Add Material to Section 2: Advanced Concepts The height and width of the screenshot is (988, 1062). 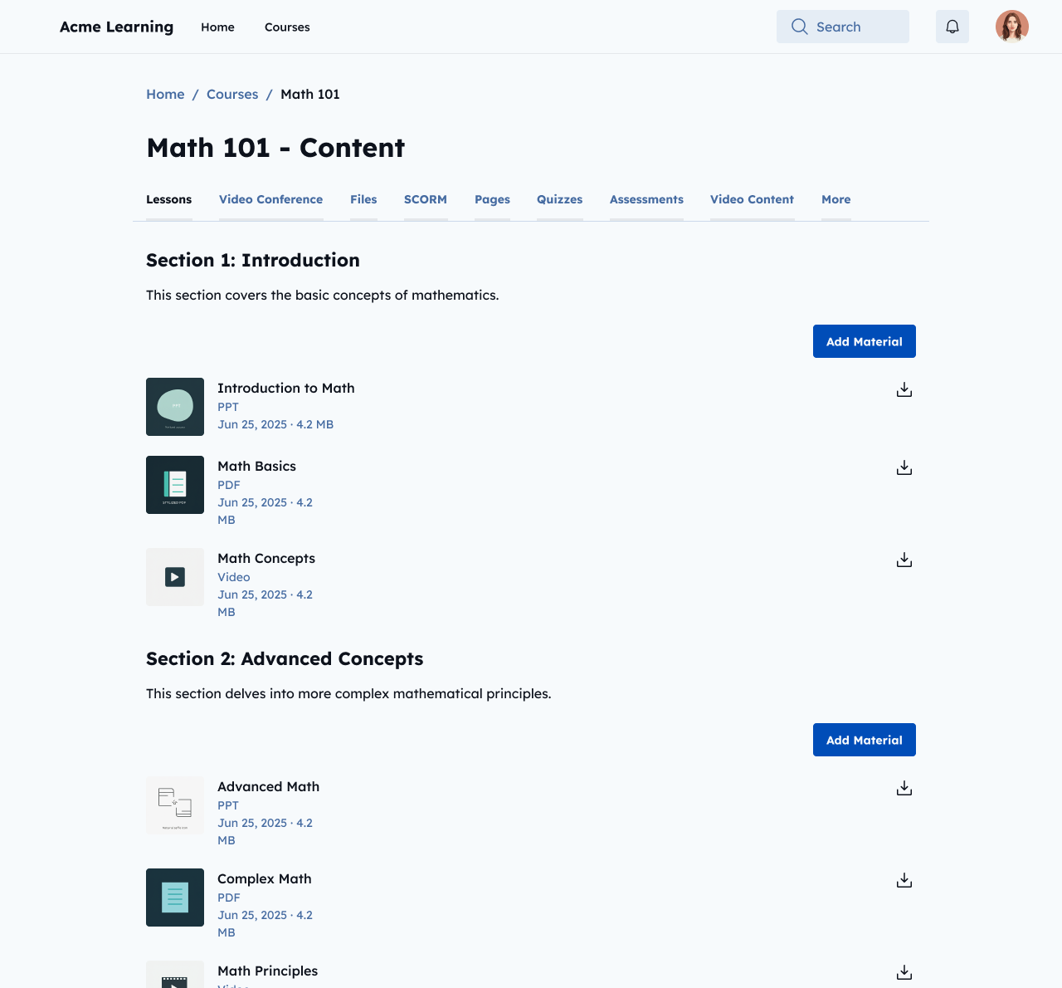[x=864, y=739]
